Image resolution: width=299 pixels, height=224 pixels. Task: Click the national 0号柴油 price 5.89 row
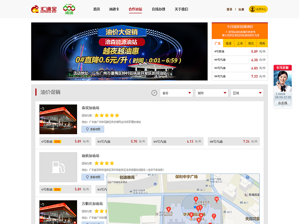(x=240, y=51)
